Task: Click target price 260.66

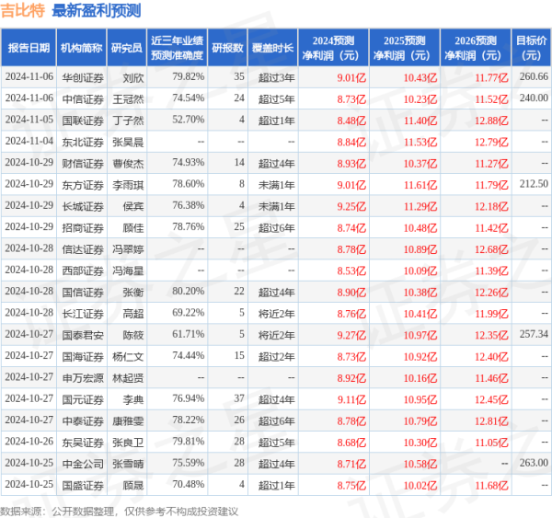Action: pos(534,76)
